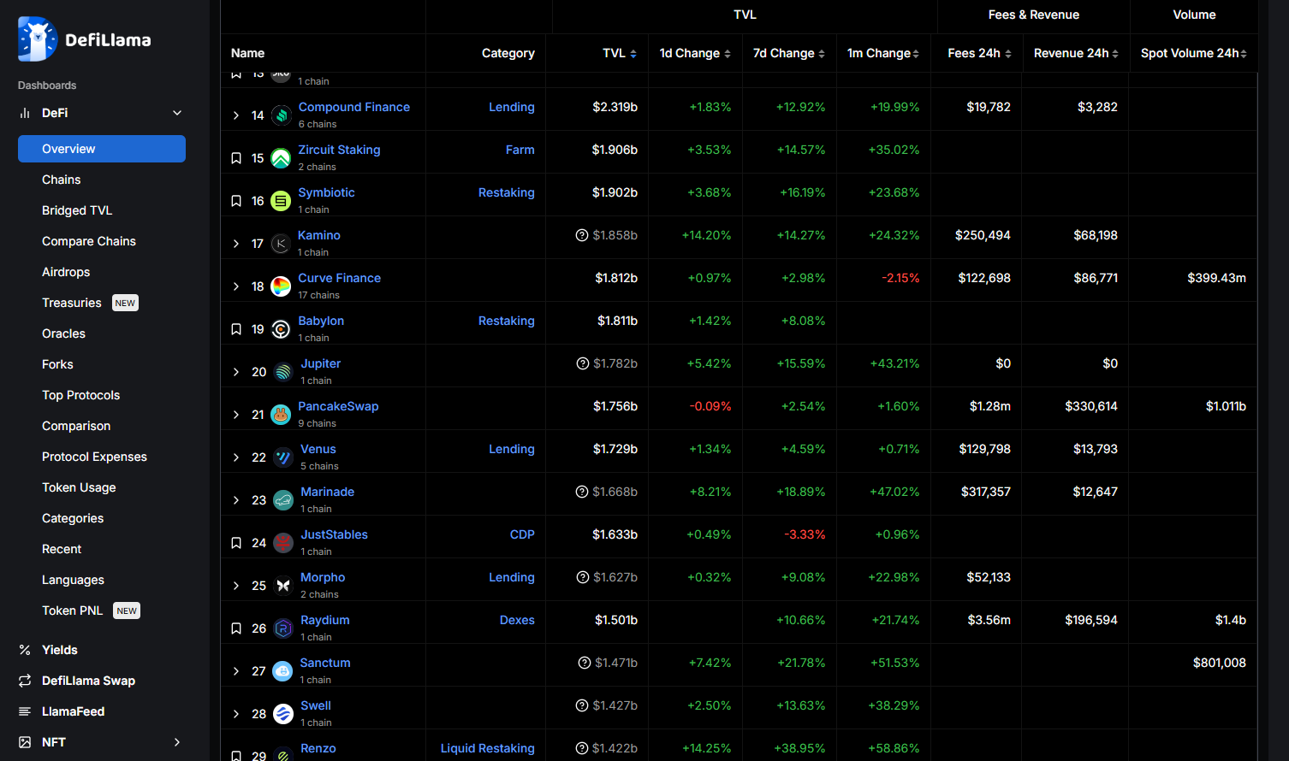This screenshot has height=761, width=1289.
Task: Click the Babylon protocol logo
Action: [x=281, y=329]
